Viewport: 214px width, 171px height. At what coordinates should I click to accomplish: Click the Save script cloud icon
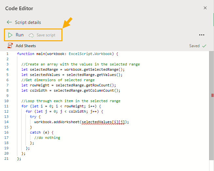tap(31, 35)
